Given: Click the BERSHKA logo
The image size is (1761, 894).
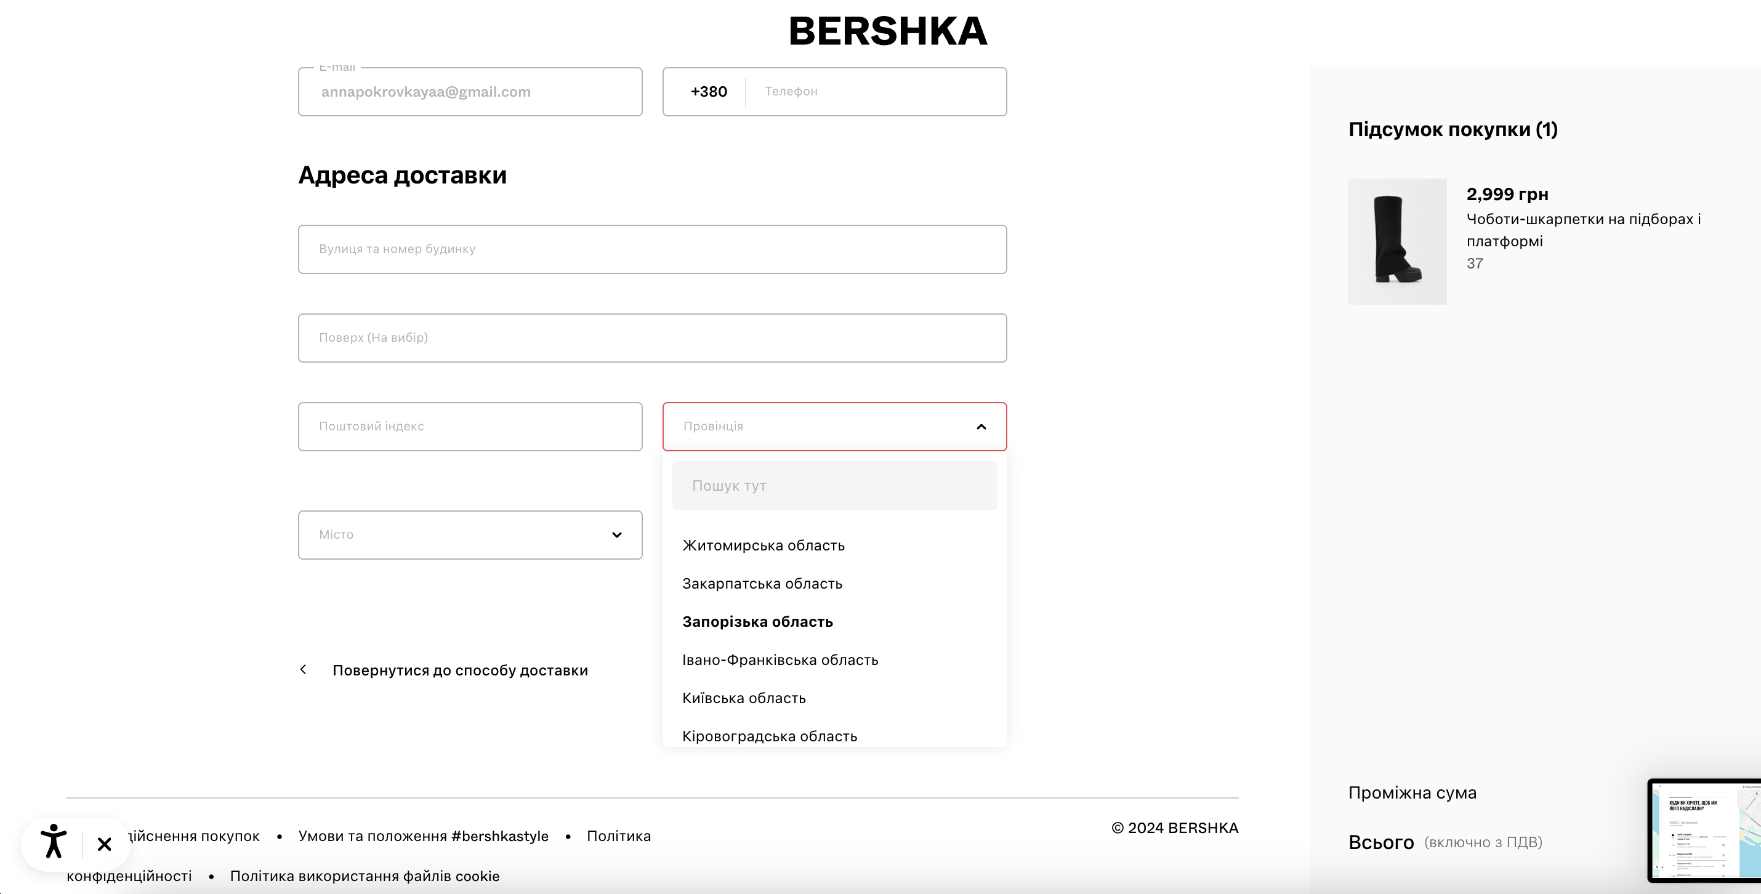Looking at the screenshot, I should (887, 31).
